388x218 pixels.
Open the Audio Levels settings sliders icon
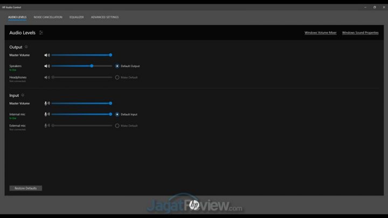[x=41, y=33]
